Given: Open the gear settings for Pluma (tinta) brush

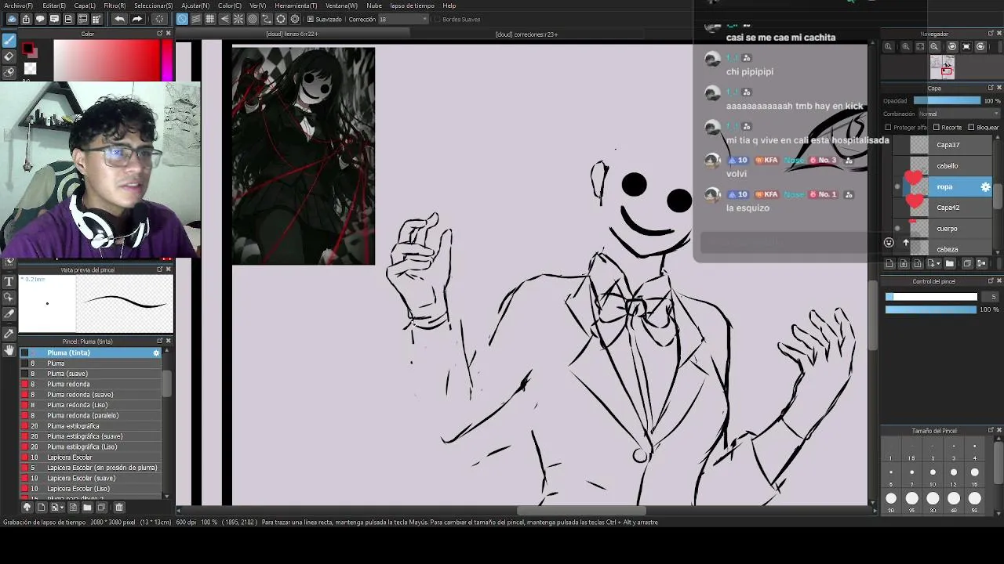Looking at the screenshot, I should click(156, 352).
